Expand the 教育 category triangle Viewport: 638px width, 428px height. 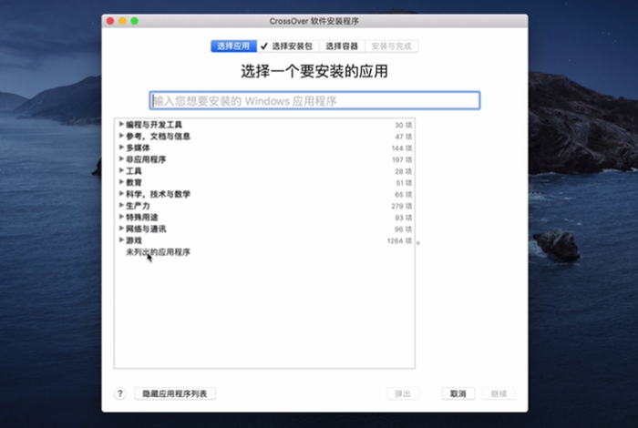coord(121,182)
